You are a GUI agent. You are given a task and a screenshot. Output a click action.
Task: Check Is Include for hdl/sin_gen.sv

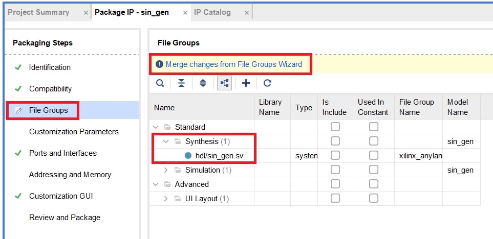335,156
